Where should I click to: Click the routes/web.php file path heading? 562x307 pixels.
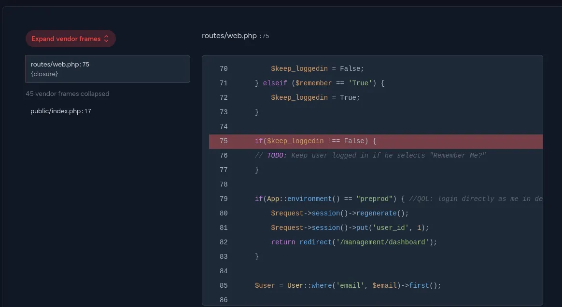coord(229,36)
